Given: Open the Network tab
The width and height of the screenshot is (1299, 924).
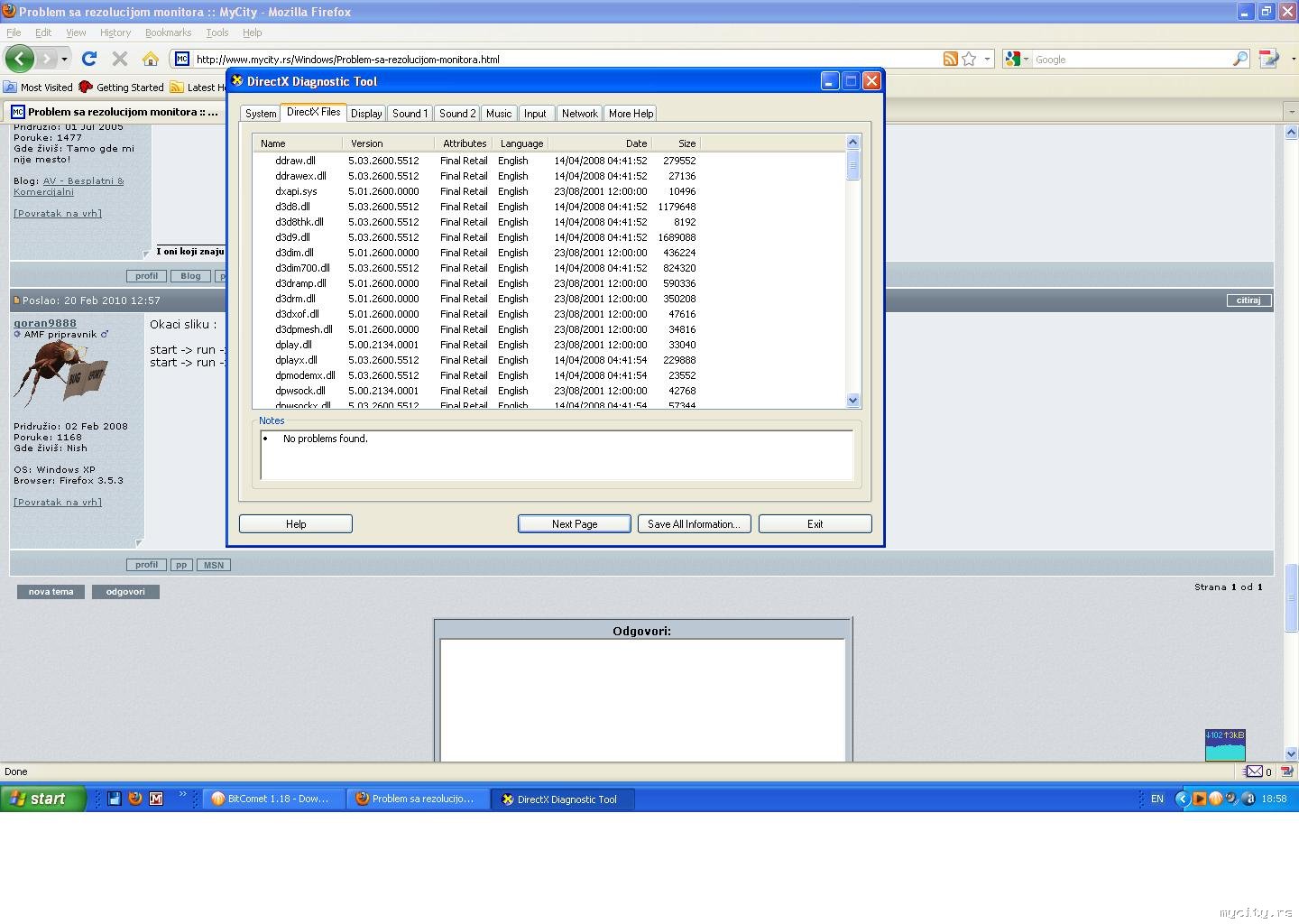Looking at the screenshot, I should point(579,114).
